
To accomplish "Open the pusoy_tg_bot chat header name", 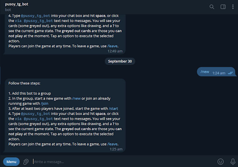I will tap(16, 4).
